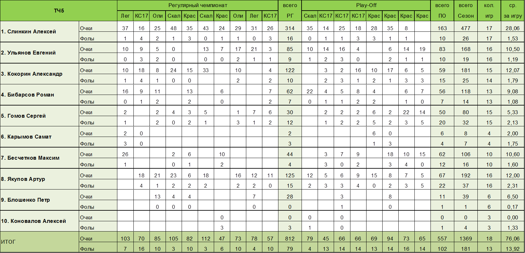Screen dimensions: 525x253
Task: Select player 6. Карымов Самат
Action: [x=40, y=137]
